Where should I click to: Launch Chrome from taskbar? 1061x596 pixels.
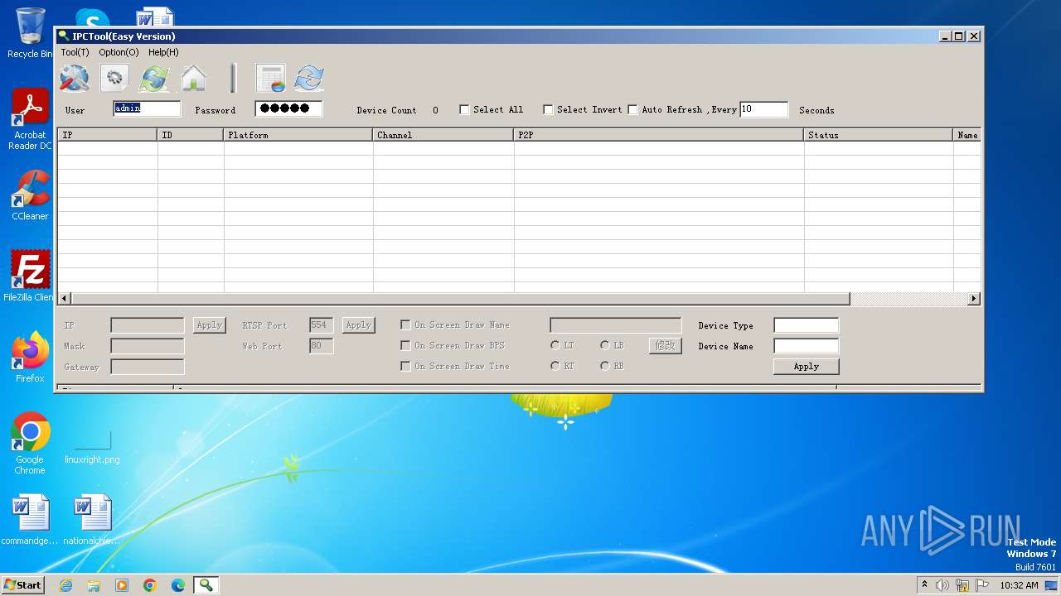click(x=150, y=585)
